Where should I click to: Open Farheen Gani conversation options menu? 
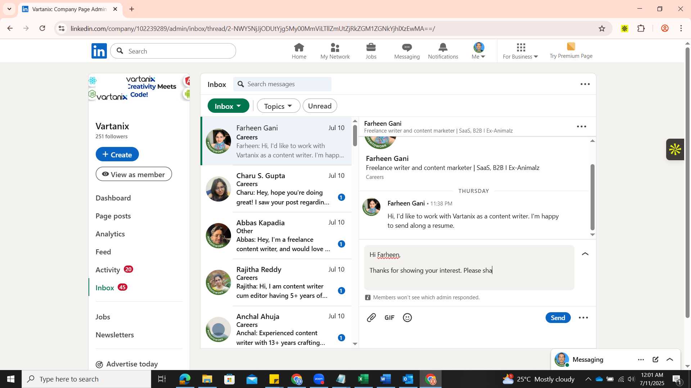[582, 127]
